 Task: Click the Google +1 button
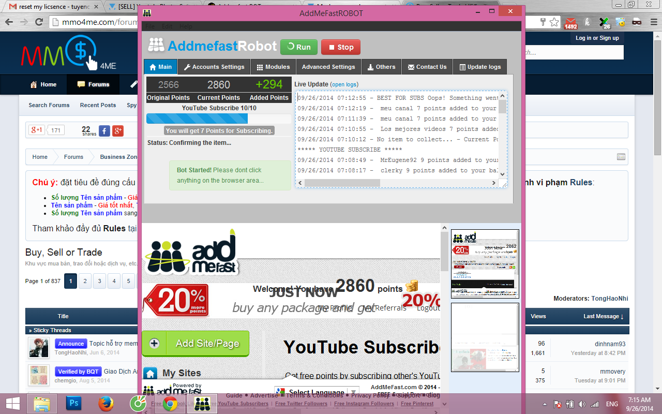(x=37, y=130)
